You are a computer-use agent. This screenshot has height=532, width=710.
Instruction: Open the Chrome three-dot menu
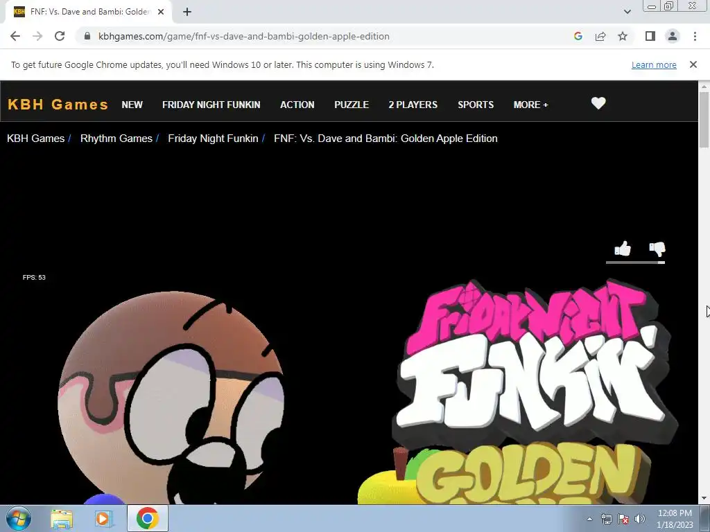click(695, 36)
